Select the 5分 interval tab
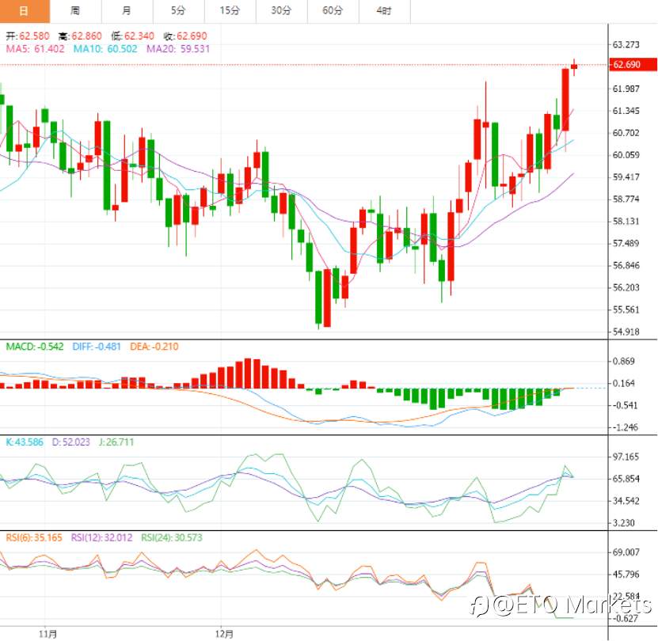Screen dimensions: 658x641 pyautogui.click(x=178, y=12)
